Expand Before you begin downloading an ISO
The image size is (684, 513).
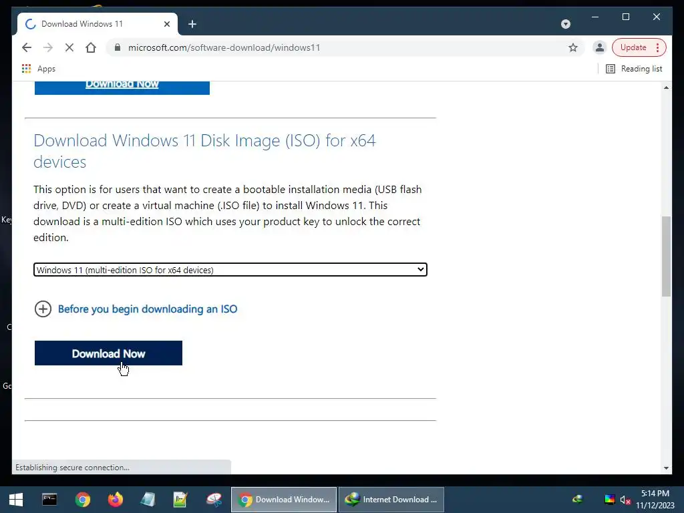43,309
